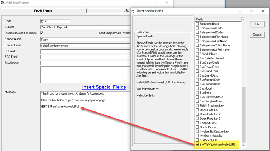Check the SvcBrandDesc field
This screenshot has width=270, height=151.
(197, 75)
